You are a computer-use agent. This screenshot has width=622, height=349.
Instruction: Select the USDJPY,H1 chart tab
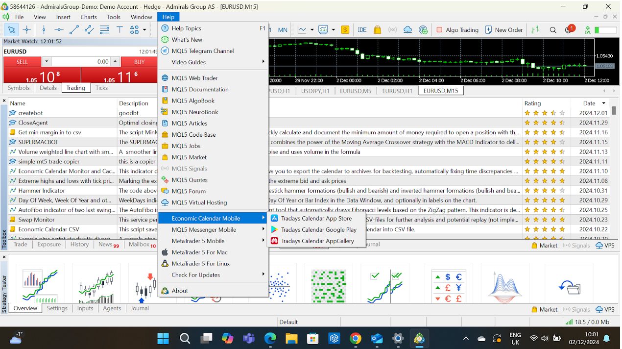(315, 91)
